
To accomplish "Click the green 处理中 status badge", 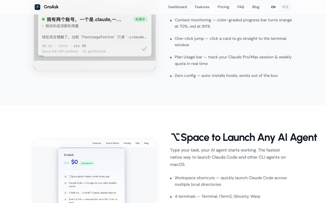I will point(140,19).
